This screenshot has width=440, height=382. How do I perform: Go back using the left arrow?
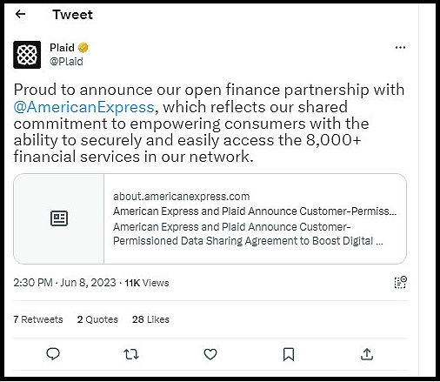click(x=20, y=14)
